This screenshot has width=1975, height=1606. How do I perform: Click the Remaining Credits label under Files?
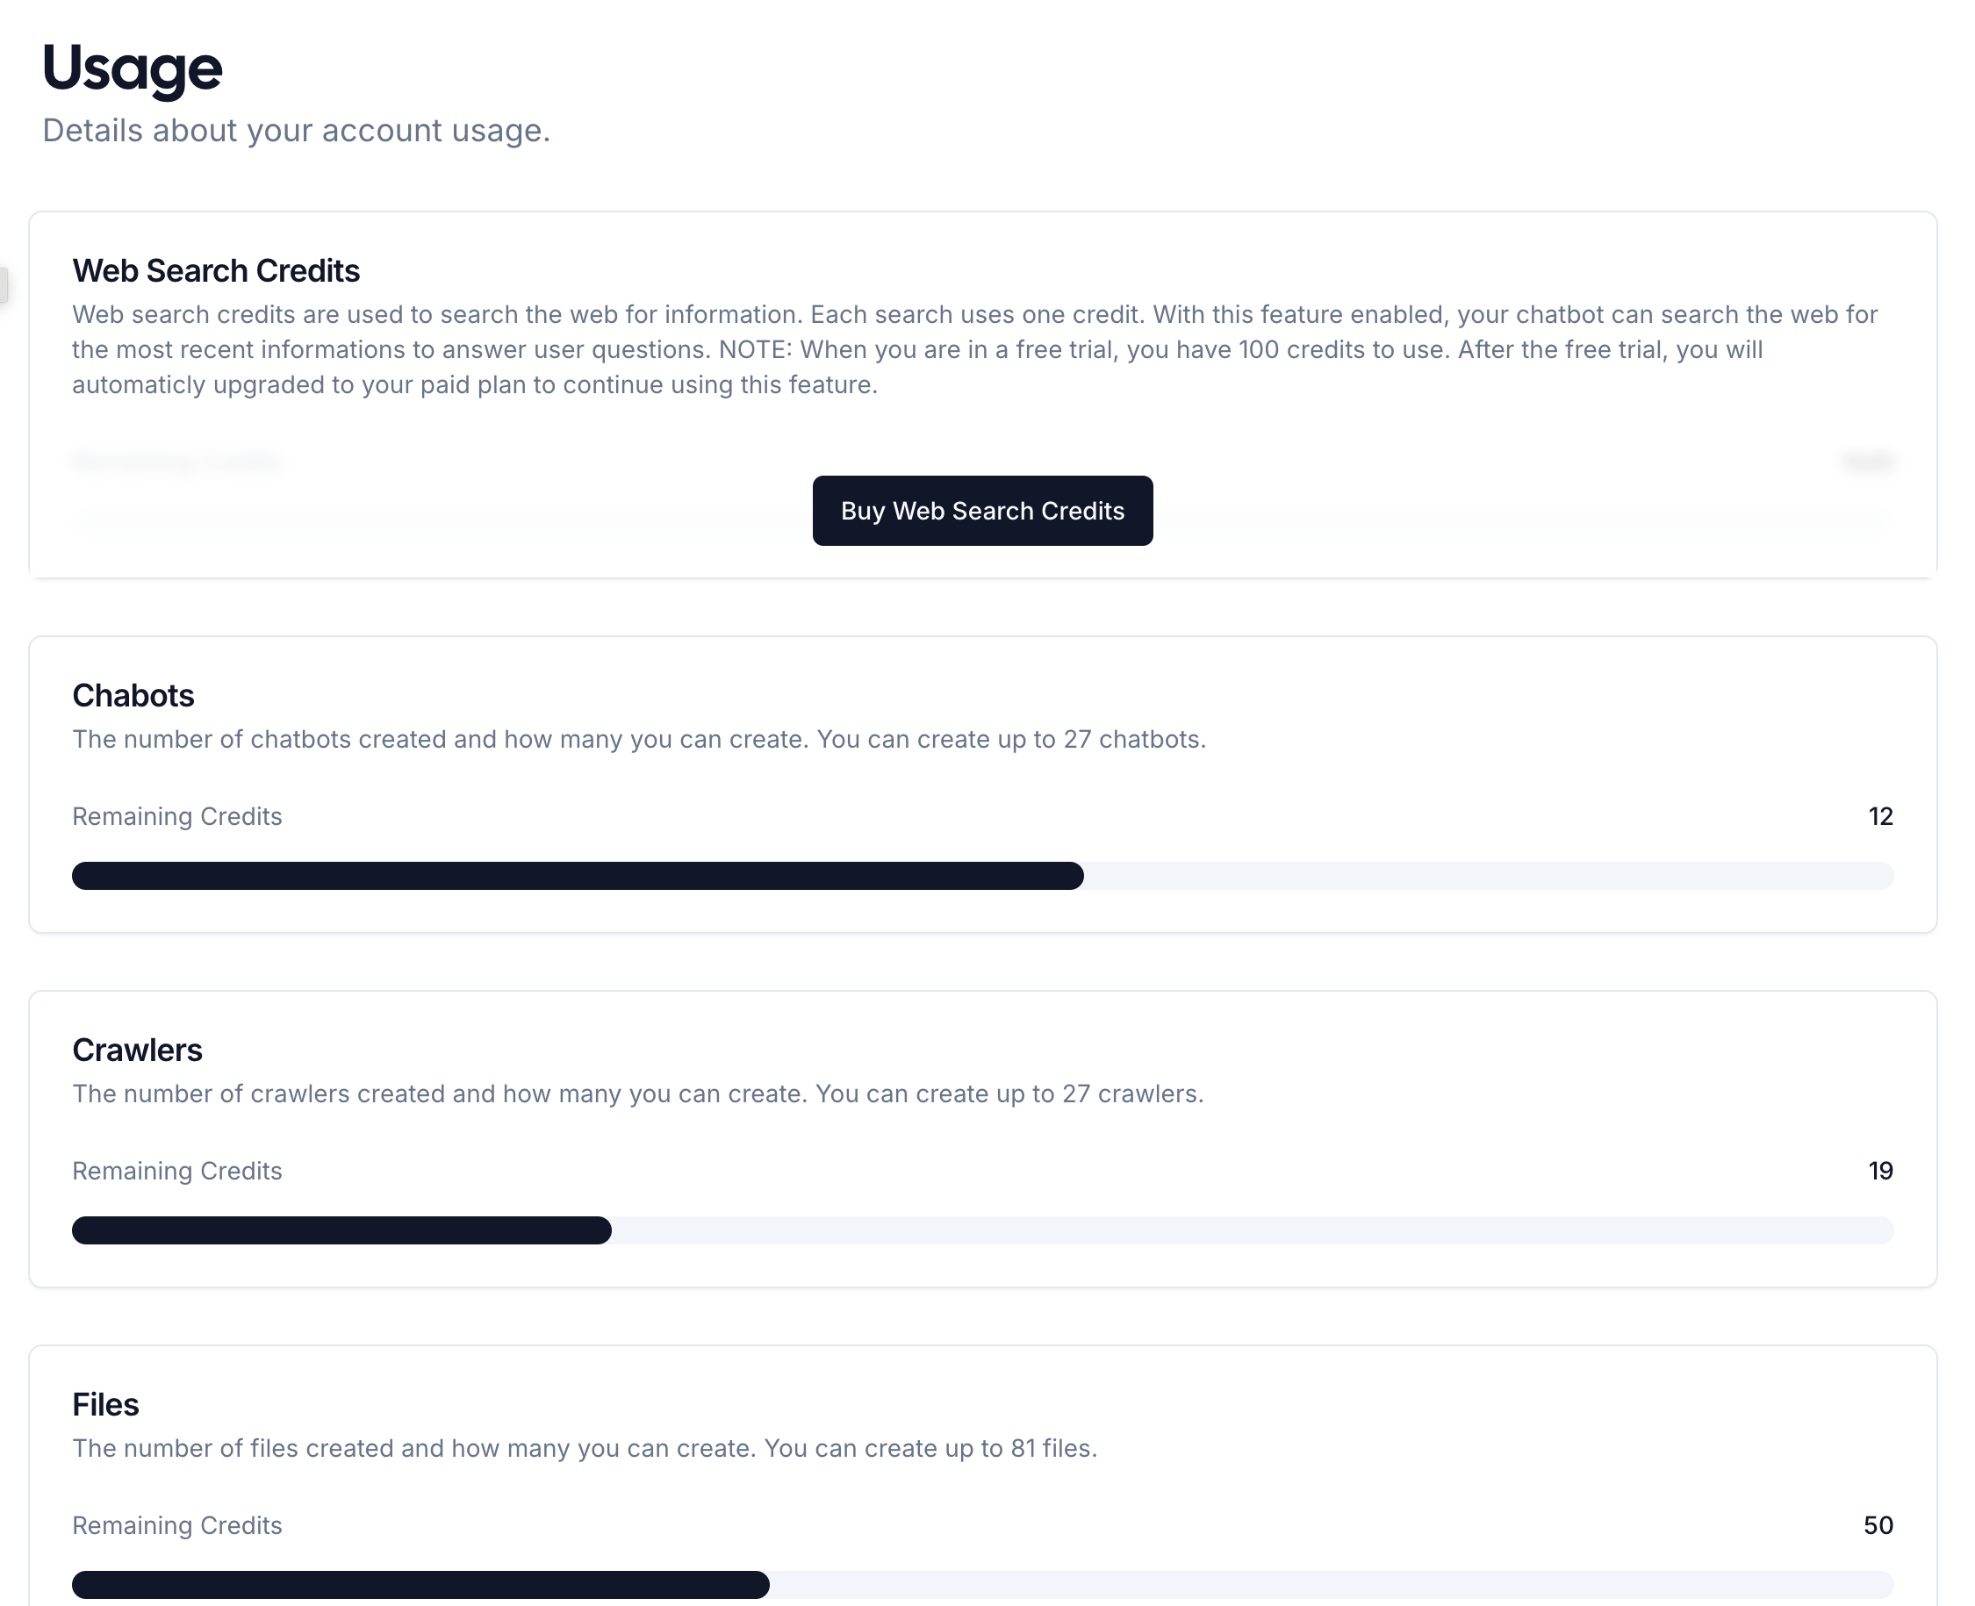pyautogui.click(x=176, y=1524)
